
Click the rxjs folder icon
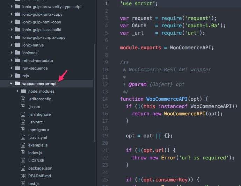[17, 76]
